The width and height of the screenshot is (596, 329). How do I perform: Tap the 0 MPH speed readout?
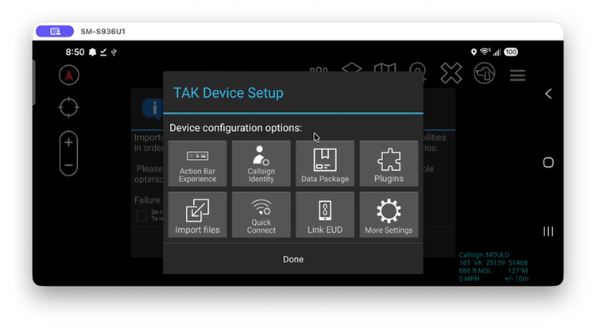click(x=469, y=278)
